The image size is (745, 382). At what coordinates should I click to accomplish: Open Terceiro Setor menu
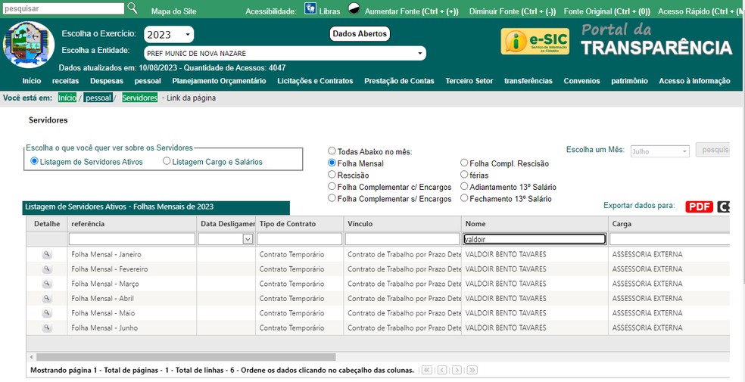coord(469,81)
